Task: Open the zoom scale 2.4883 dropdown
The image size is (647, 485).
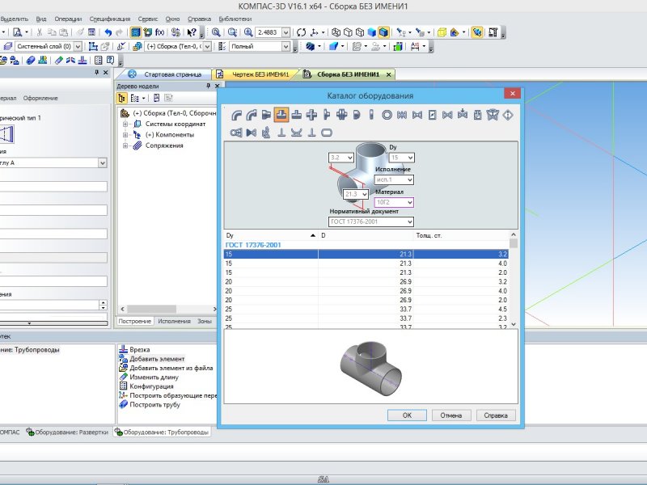Action: click(286, 32)
